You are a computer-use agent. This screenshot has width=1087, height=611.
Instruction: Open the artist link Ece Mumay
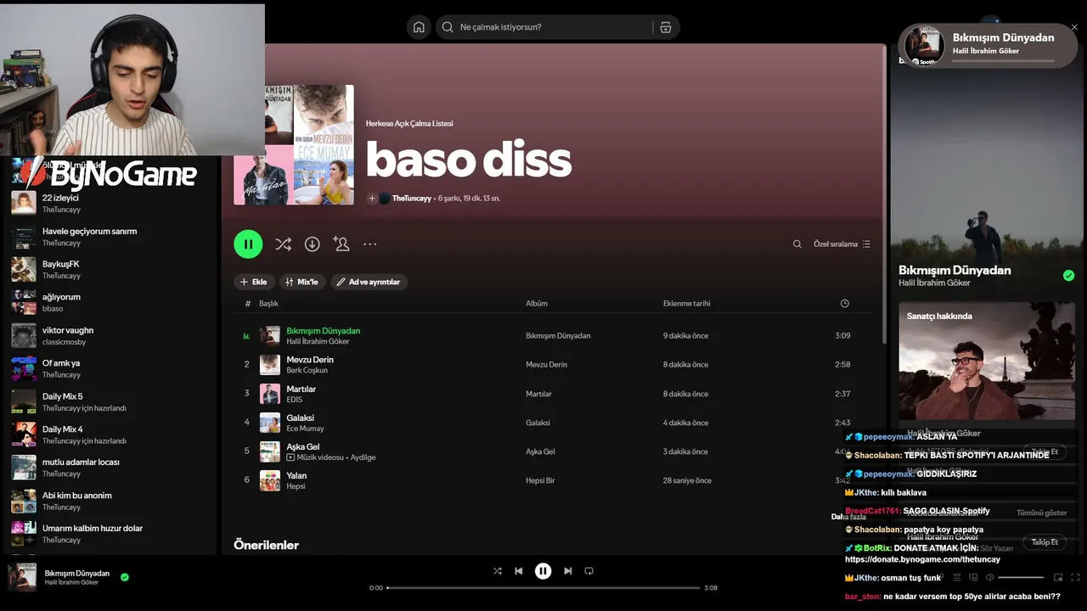[305, 429]
